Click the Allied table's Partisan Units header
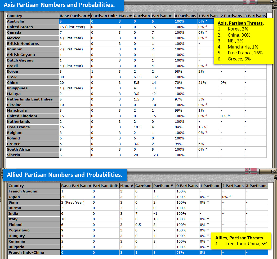 point(106,186)
